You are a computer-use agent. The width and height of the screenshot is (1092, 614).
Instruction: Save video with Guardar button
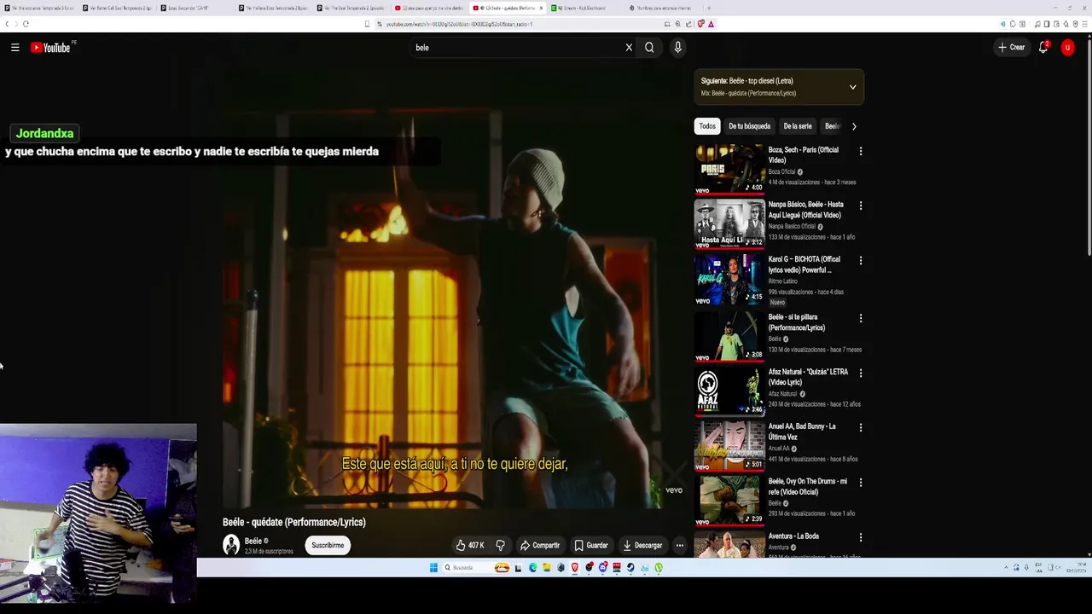(591, 546)
